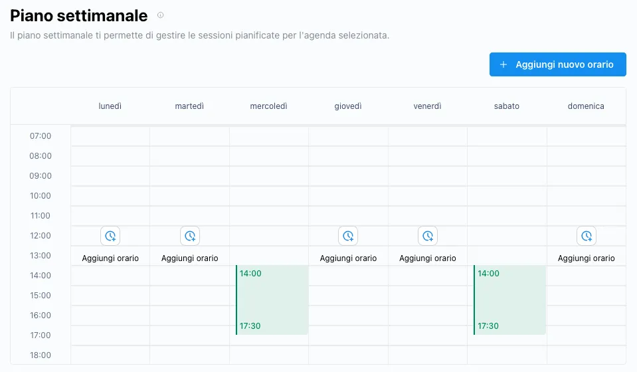Click Aggiungi orario text under giovedì

348,258
